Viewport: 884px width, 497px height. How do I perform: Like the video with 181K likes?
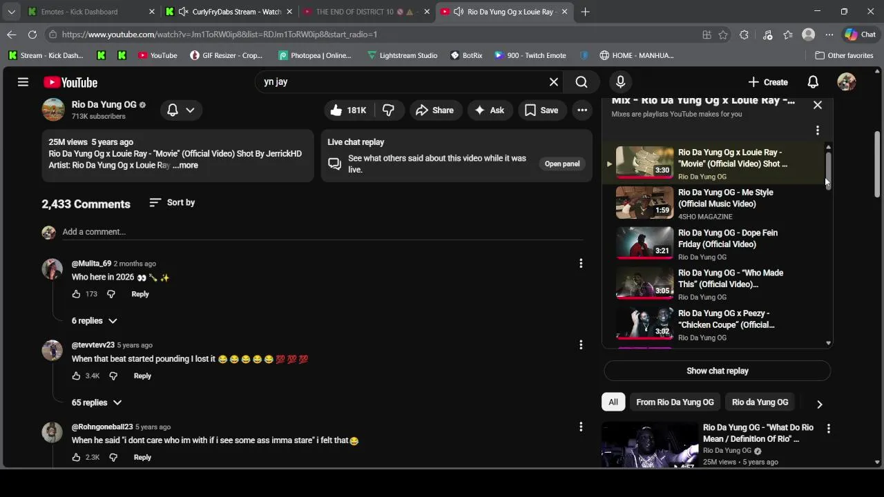pyautogui.click(x=349, y=110)
